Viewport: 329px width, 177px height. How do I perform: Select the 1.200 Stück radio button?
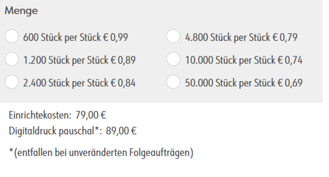[x=12, y=59]
